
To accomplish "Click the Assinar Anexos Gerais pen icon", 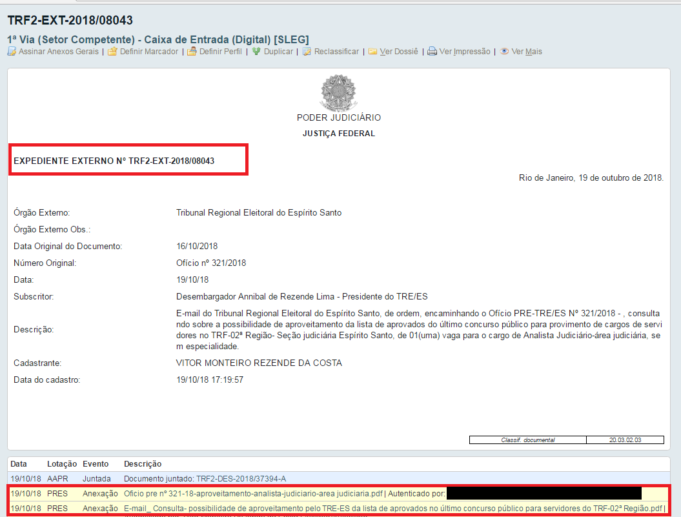I will click(12, 52).
